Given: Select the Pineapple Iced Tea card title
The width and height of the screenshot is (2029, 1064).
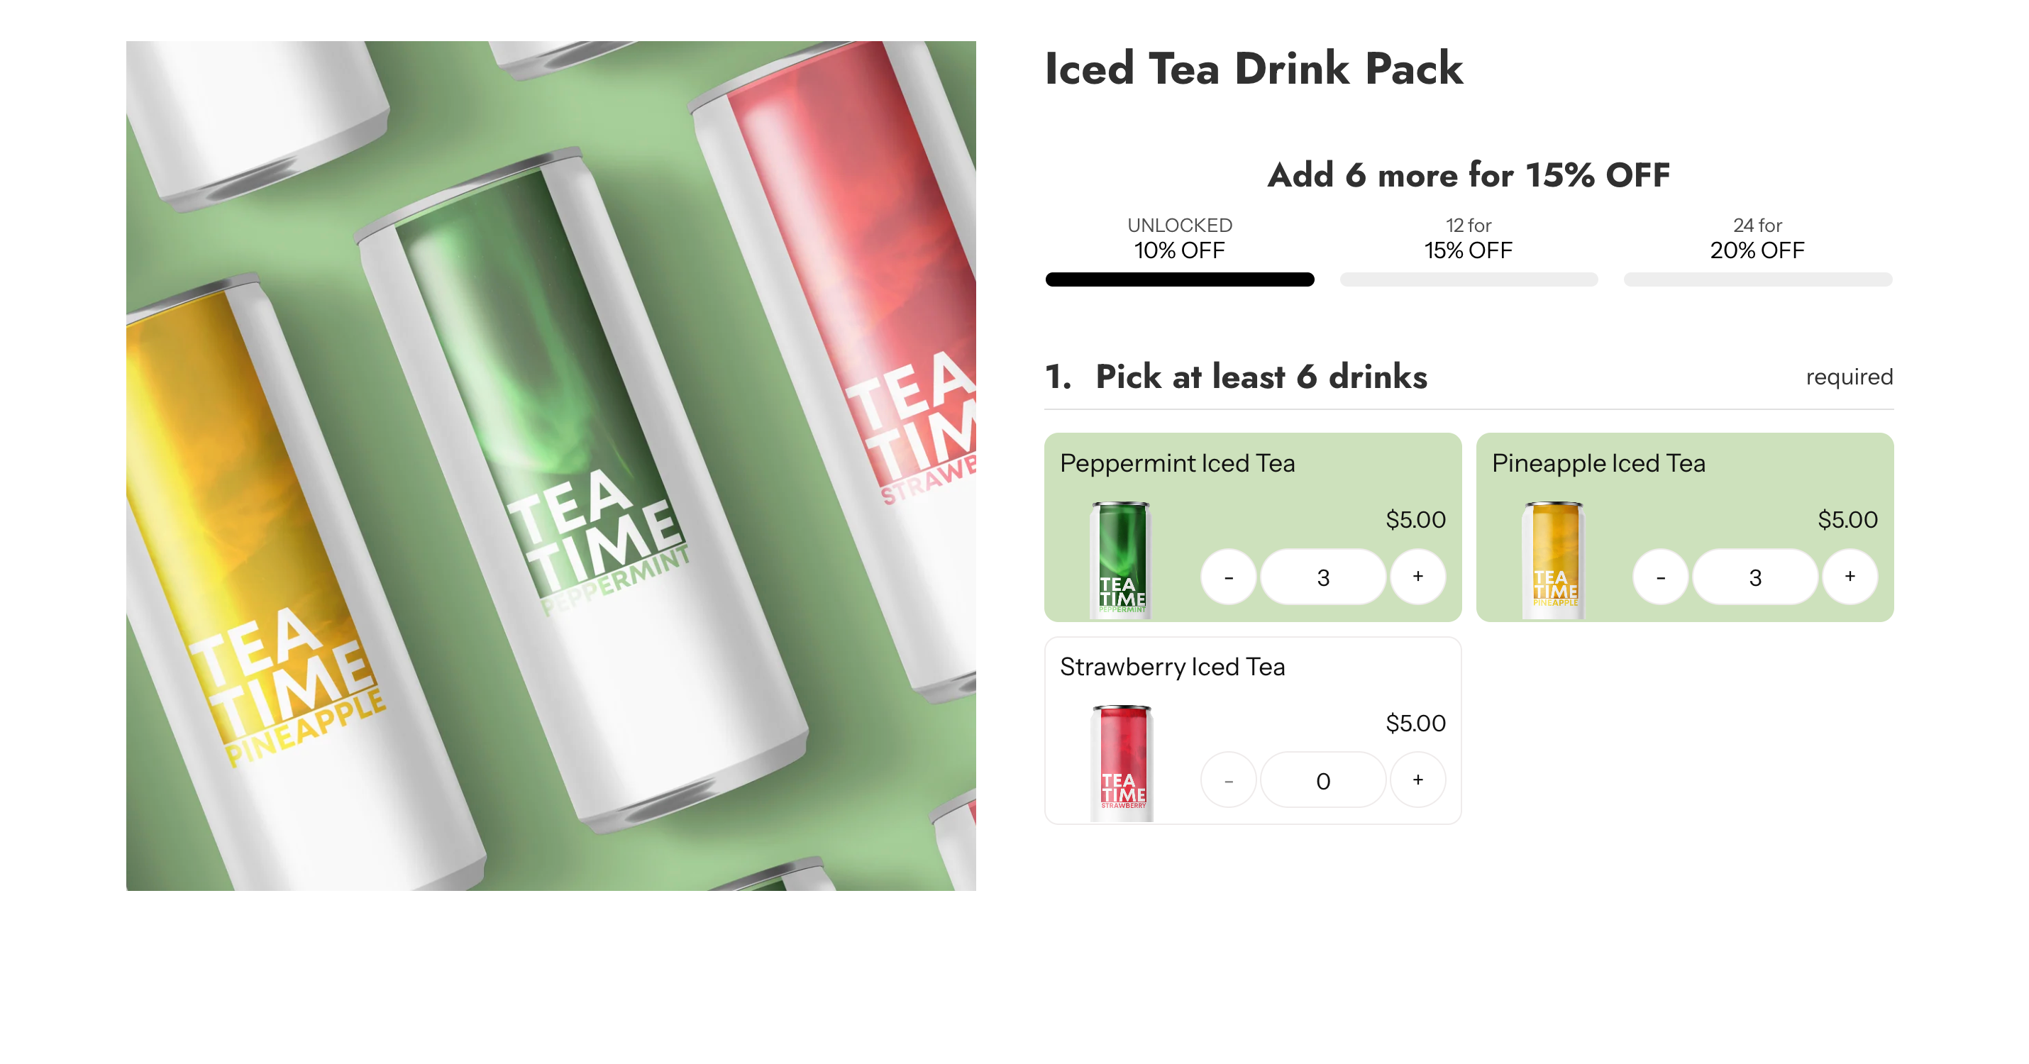Looking at the screenshot, I should click(x=1598, y=463).
